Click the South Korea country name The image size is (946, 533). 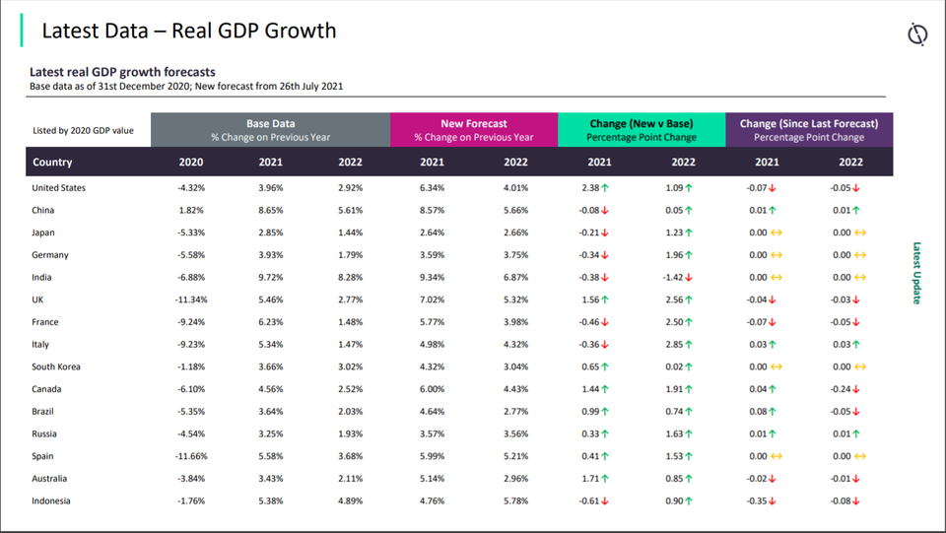56,366
